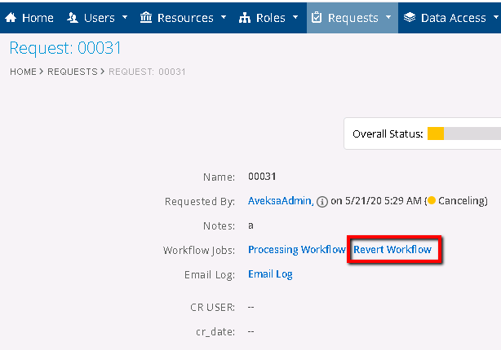The width and height of the screenshot is (501, 350).
Task: Expand the Users dropdown arrow
Action: pyautogui.click(x=124, y=17)
